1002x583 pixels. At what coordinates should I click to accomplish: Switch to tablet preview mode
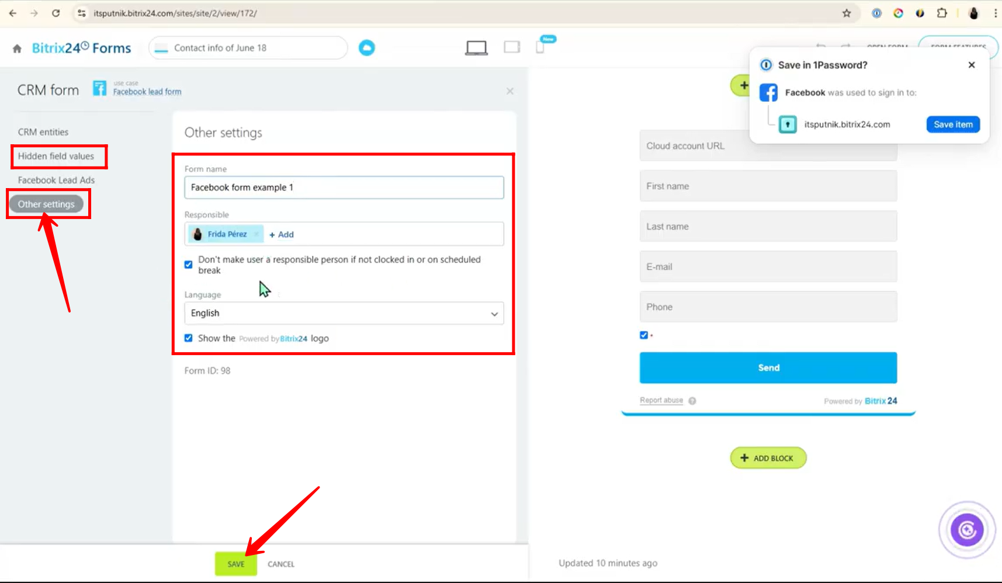pyautogui.click(x=512, y=47)
